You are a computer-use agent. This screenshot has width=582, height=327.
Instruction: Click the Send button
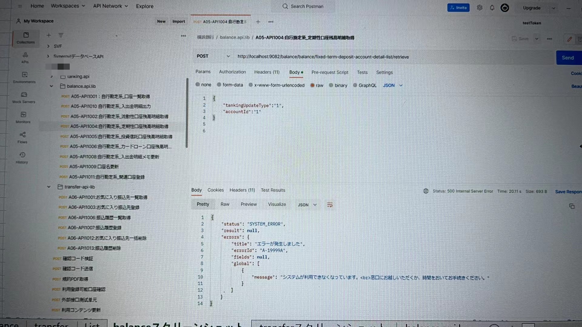568,58
